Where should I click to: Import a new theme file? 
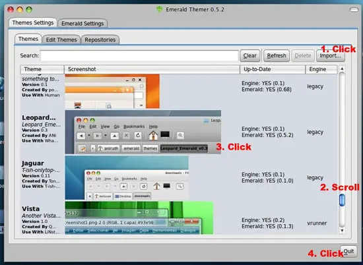(331, 56)
